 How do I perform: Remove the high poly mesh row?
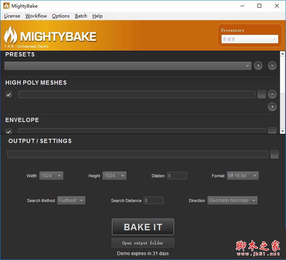(272, 94)
